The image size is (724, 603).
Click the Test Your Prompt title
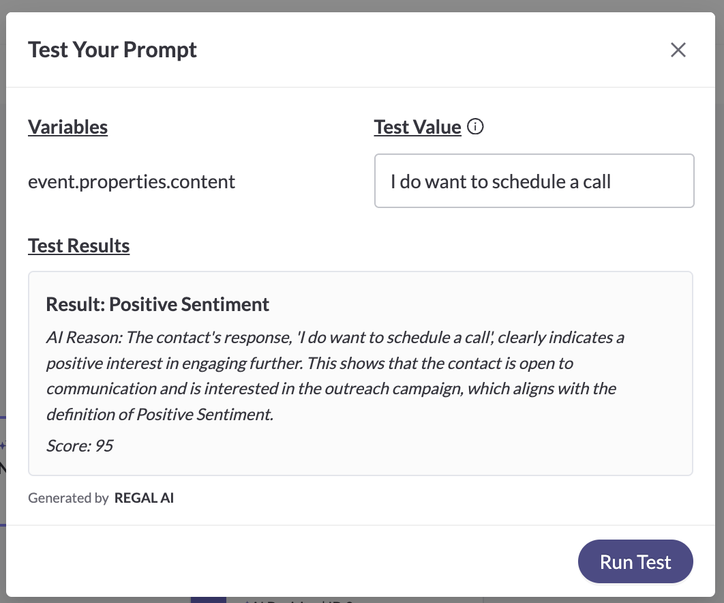coord(112,50)
